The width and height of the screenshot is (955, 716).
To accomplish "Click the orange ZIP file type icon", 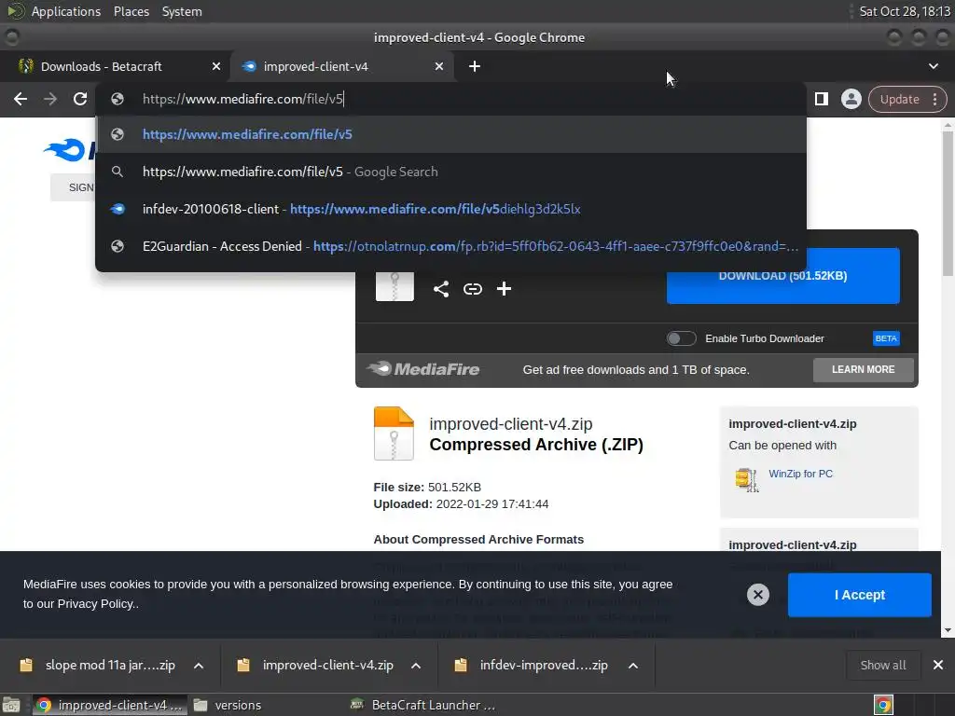I will click(x=394, y=434).
